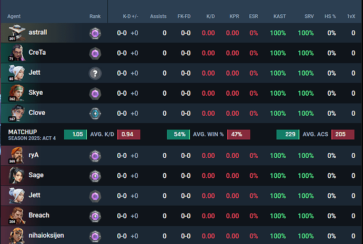Viewport: 363px width, 244px height.
Task: Click Skye's agent portrait icon
Action: point(16,93)
